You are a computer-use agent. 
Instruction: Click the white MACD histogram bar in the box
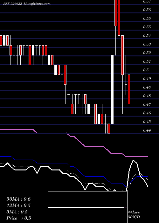coord(86,207)
